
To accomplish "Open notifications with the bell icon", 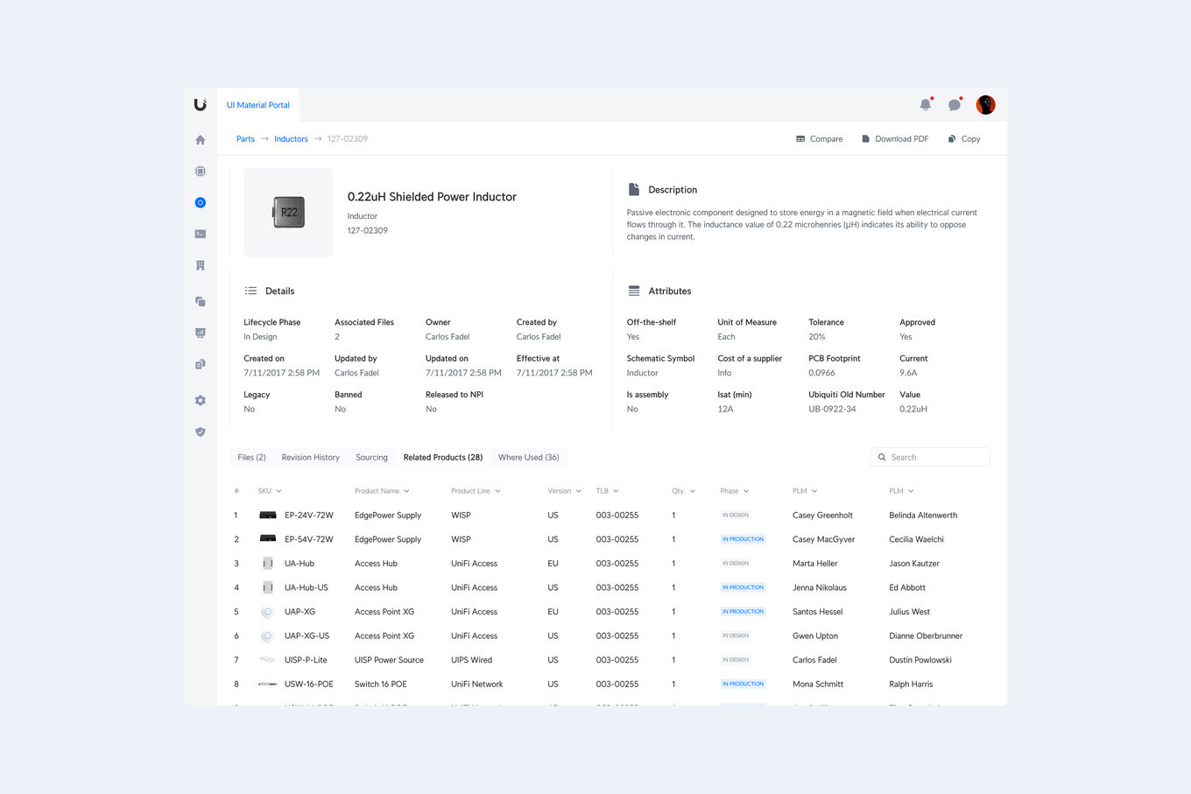I will 926,105.
